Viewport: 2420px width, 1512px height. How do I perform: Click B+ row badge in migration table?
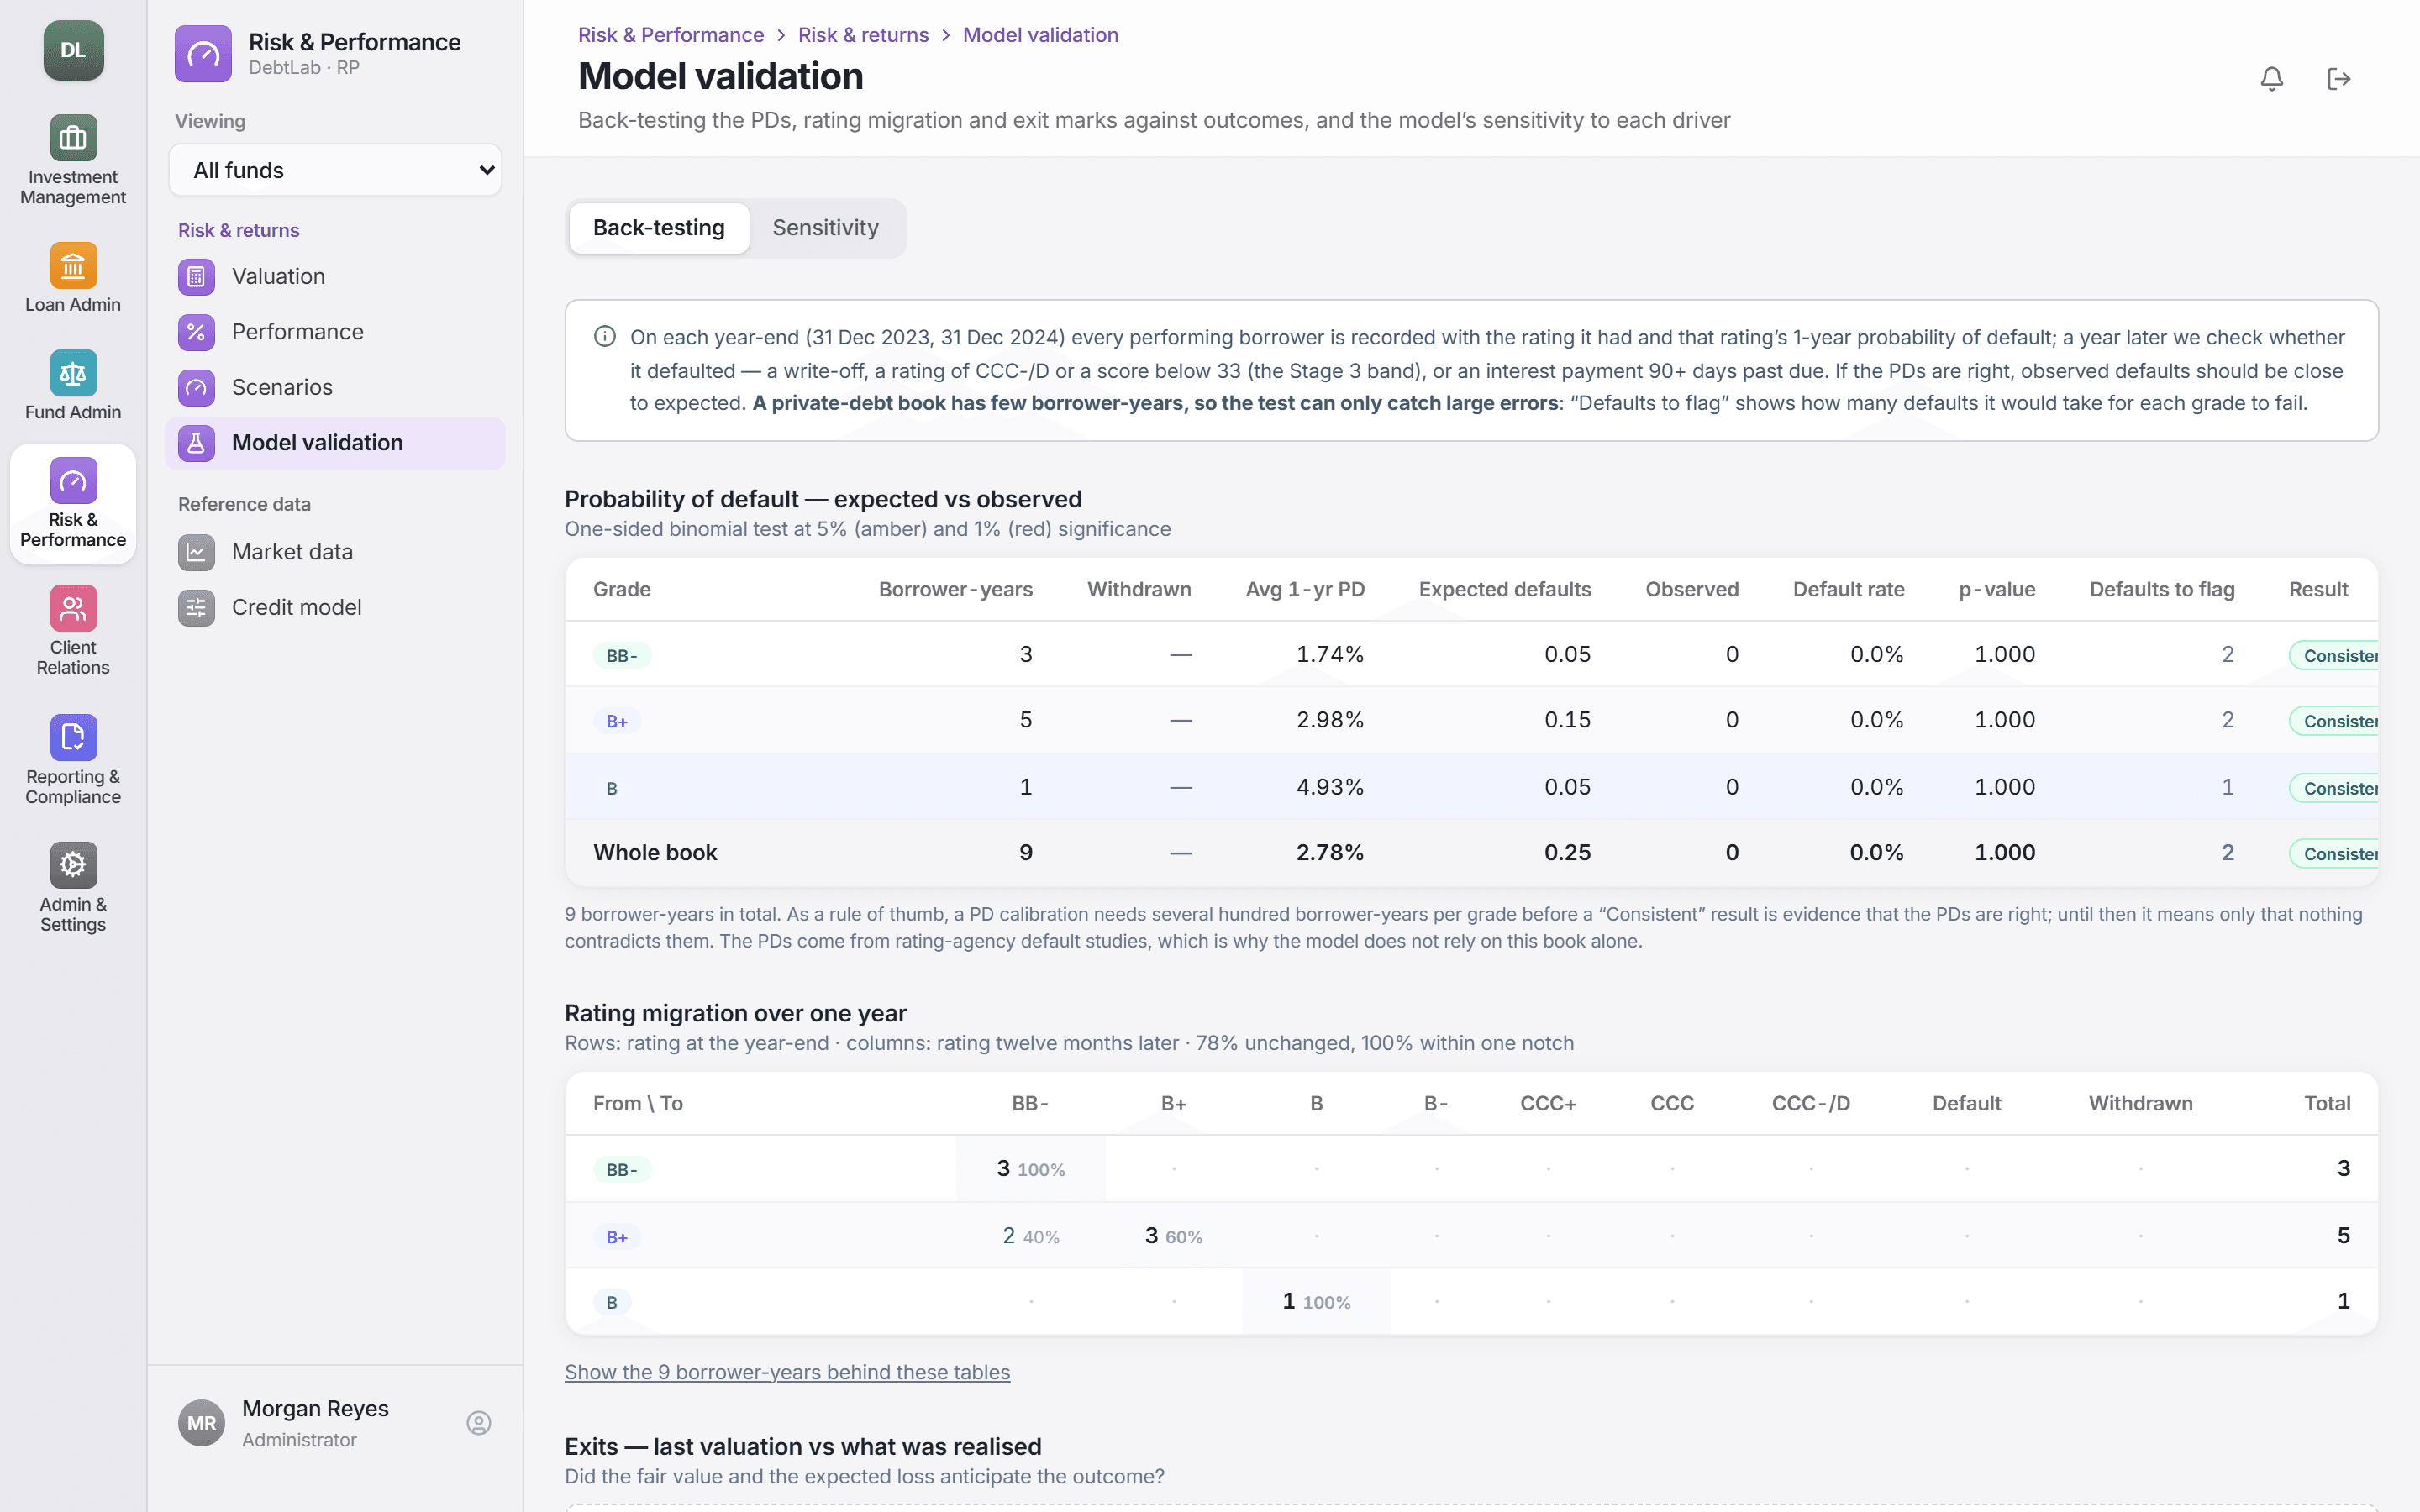point(616,1237)
